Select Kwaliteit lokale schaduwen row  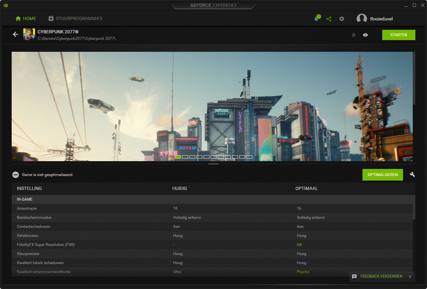[212, 263]
